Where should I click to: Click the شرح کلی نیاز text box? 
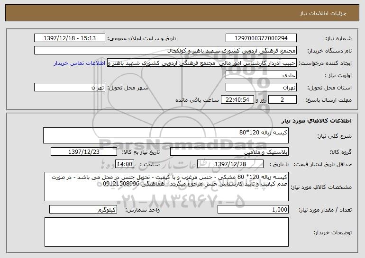coord(166,135)
